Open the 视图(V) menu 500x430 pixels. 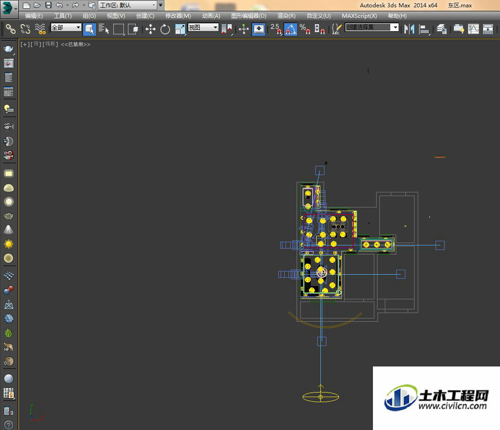[116, 16]
